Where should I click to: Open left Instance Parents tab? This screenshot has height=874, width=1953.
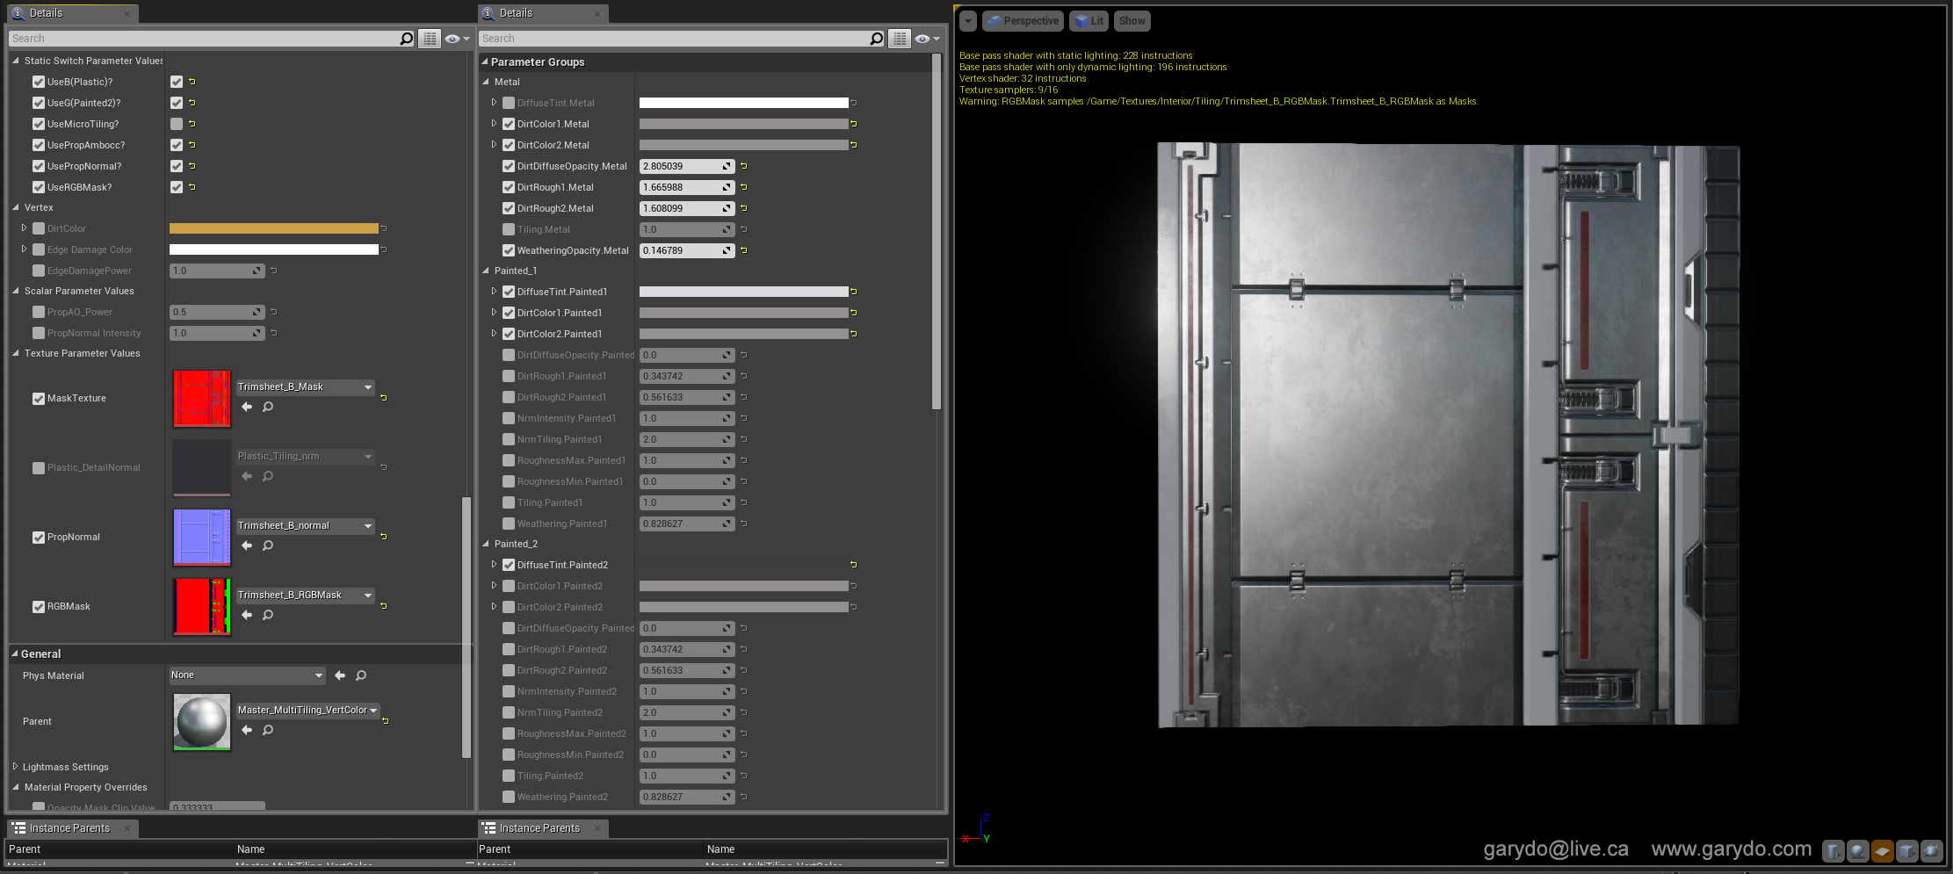(x=73, y=828)
